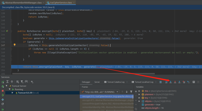This screenshot has width=202, height=111.
Task: Click the Show Execution Point lines icon
Action: coord(160,82)
